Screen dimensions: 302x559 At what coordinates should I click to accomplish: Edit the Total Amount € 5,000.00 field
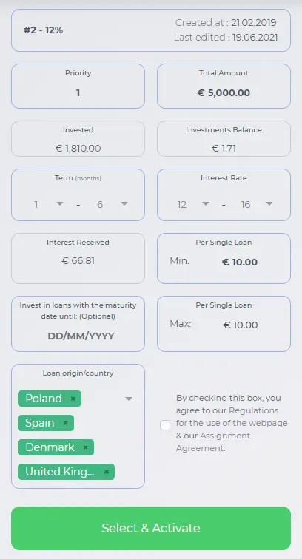click(224, 93)
